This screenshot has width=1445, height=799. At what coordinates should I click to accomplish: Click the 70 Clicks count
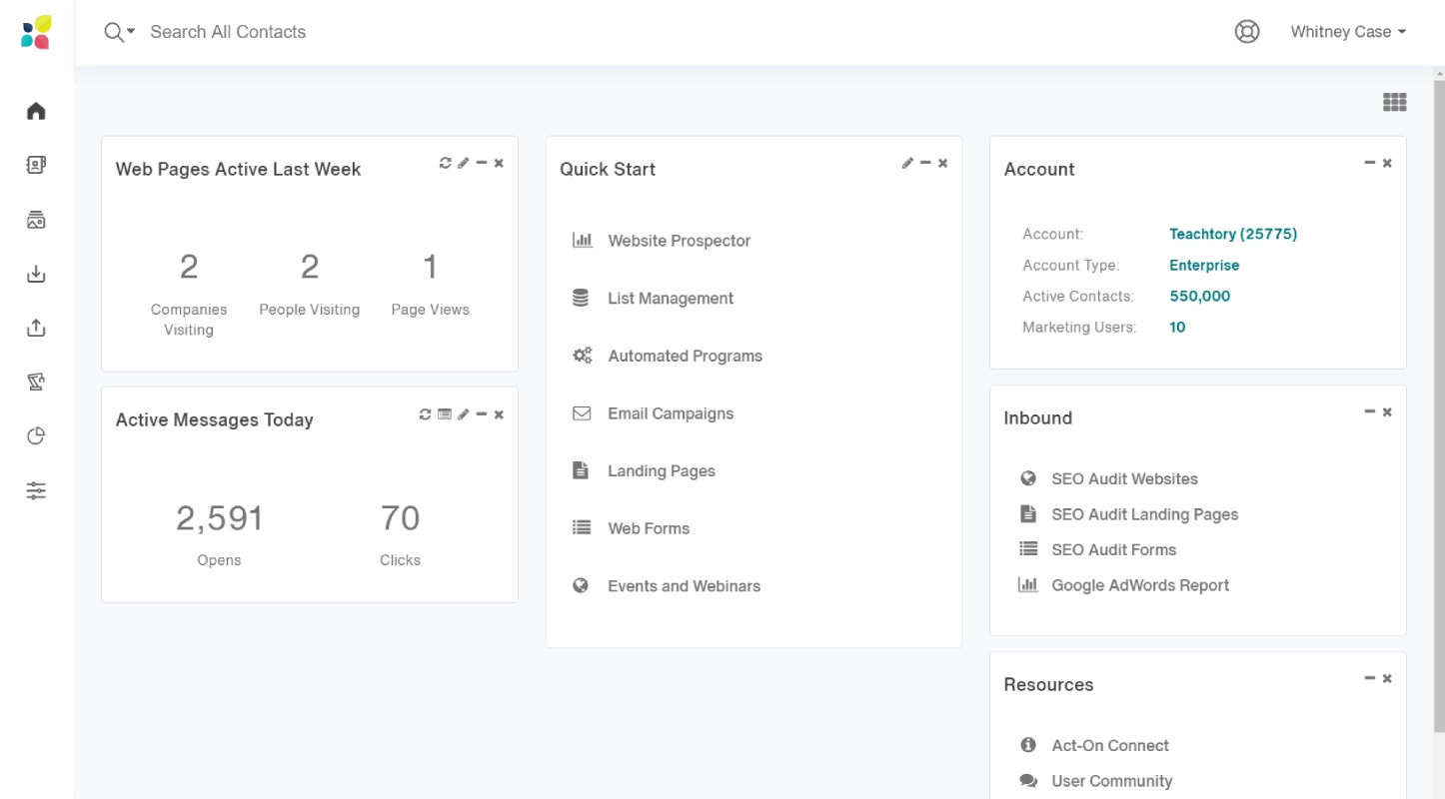click(400, 518)
